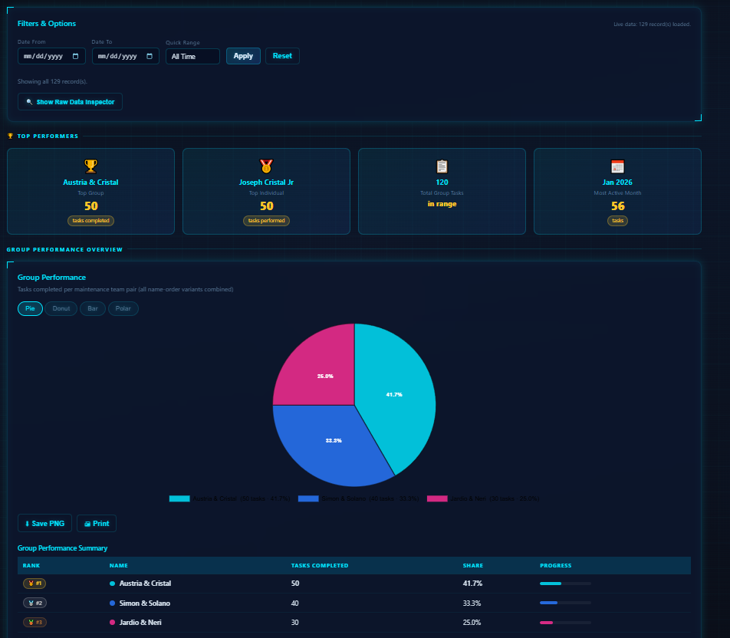Switch chart type to Bar
The image size is (730, 638).
(92, 308)
